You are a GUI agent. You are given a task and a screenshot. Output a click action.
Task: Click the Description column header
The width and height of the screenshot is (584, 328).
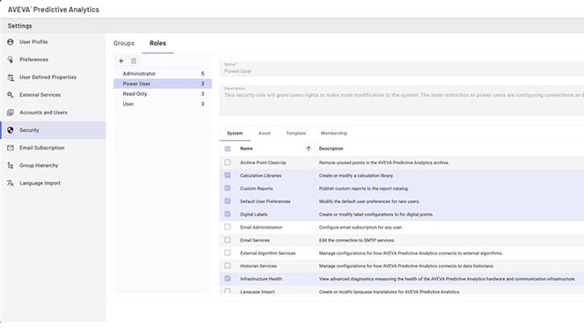point(331,149)
